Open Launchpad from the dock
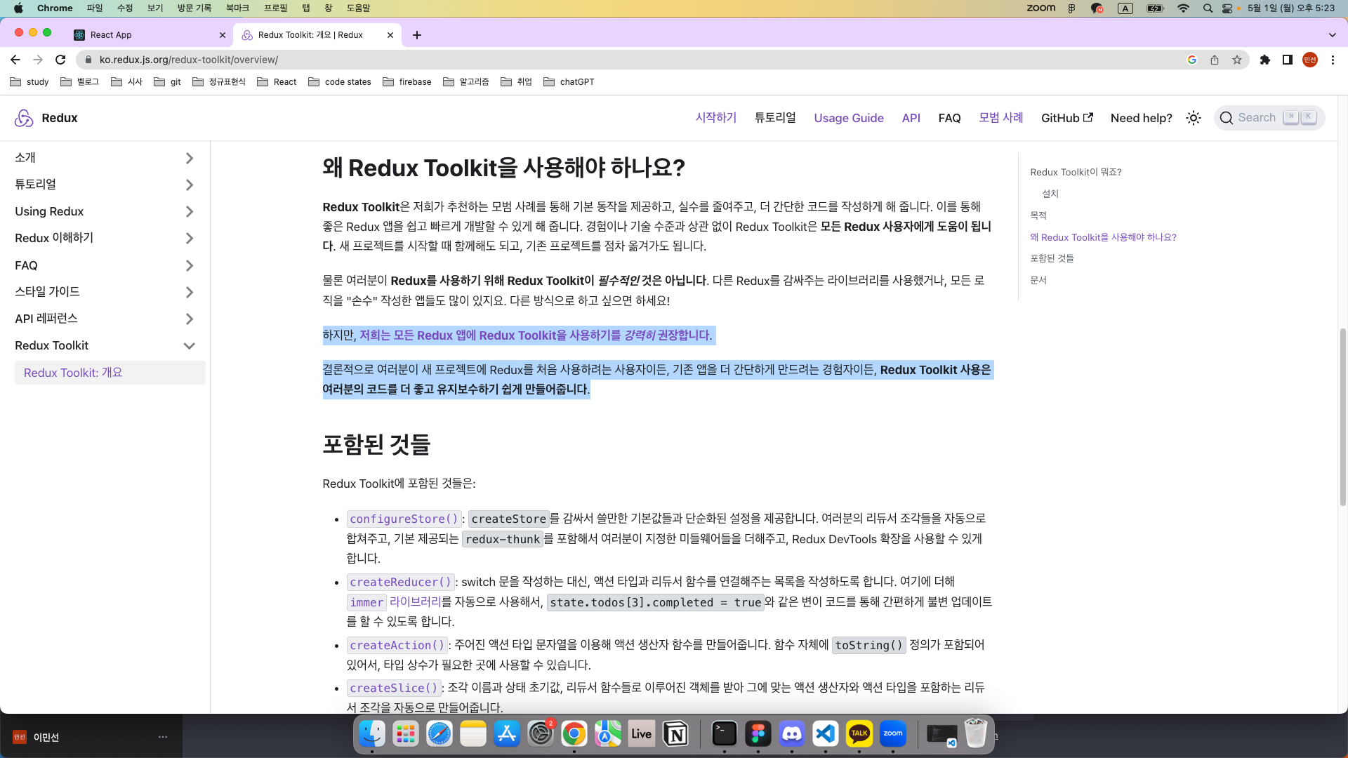The width and height of the screenshot is (1348, 758). (x=406, y=734)
